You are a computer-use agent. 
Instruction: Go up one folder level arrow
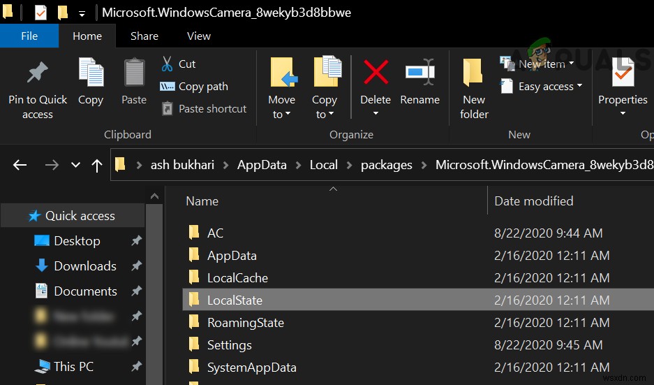98,166
